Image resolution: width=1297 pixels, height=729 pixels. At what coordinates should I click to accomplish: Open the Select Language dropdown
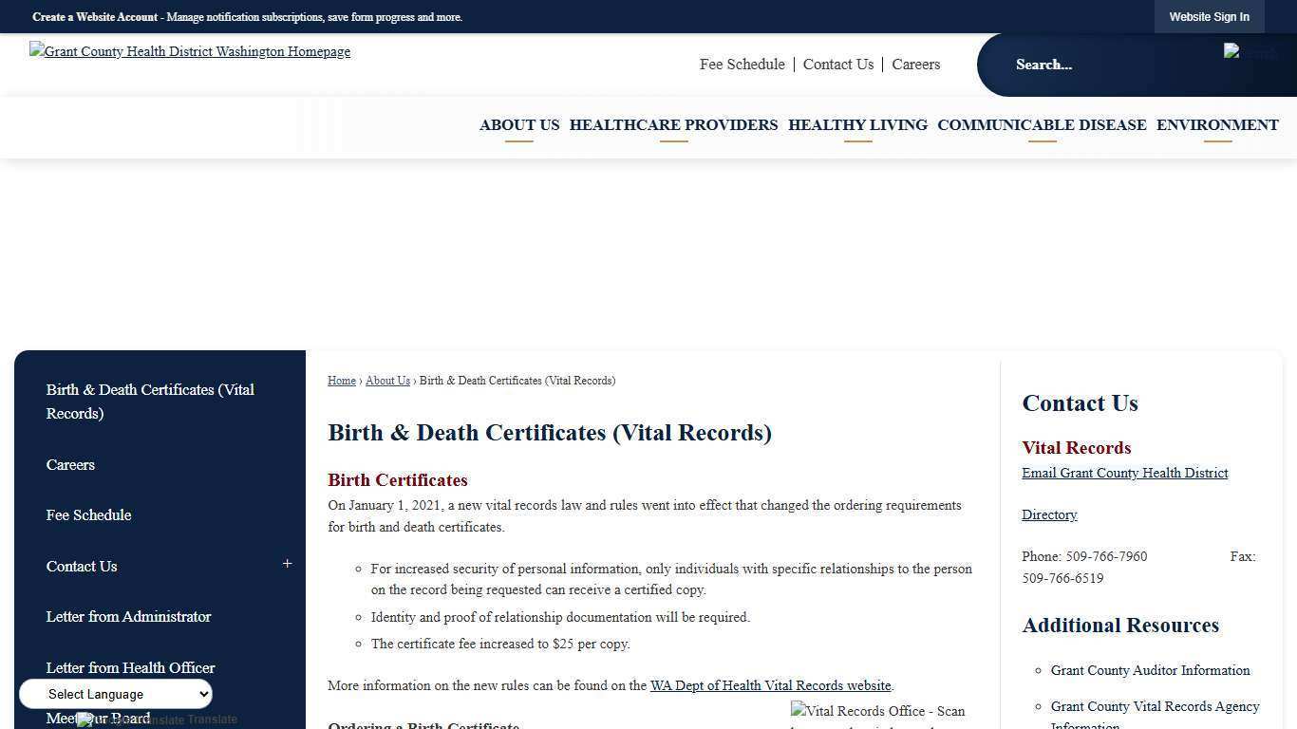(115, 694)
